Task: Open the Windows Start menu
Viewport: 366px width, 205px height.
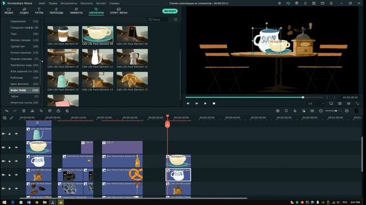Action: coord(4,203)
